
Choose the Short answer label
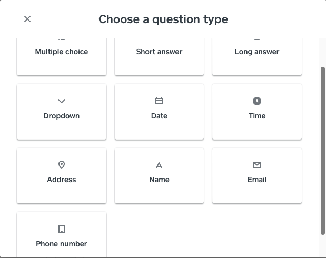click(159, 52)
